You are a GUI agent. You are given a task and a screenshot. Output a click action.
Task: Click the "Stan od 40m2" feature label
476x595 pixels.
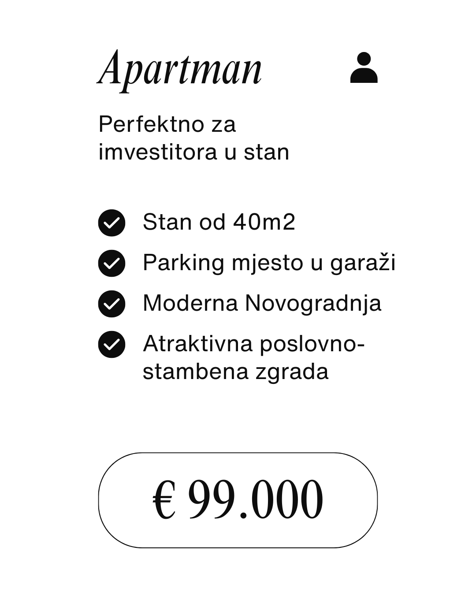tap(219, 222)
